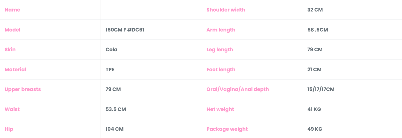Image resolution: width=402 pixels, height=138 pixels.
Task: Select the Model row label
Action: tap(13, 30)
